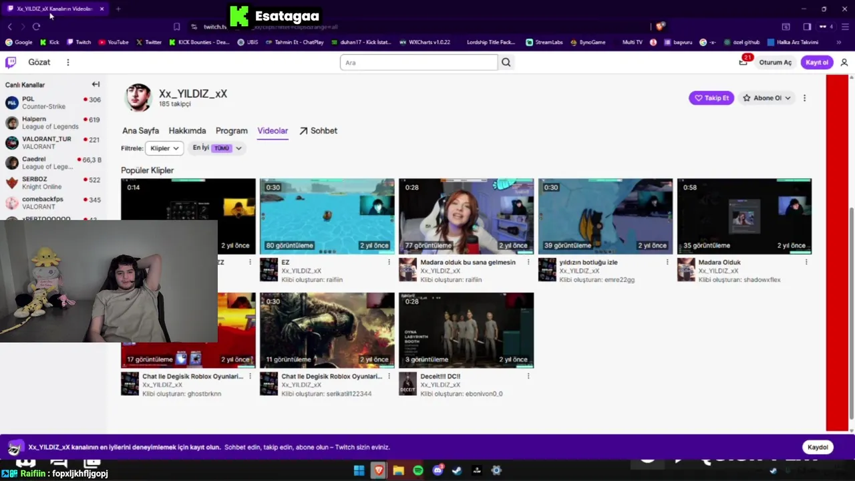This screenshot has width=855, height=481.
Task: Open options menu for Deceit!!! DC!! clip
Action: (528, 376)
